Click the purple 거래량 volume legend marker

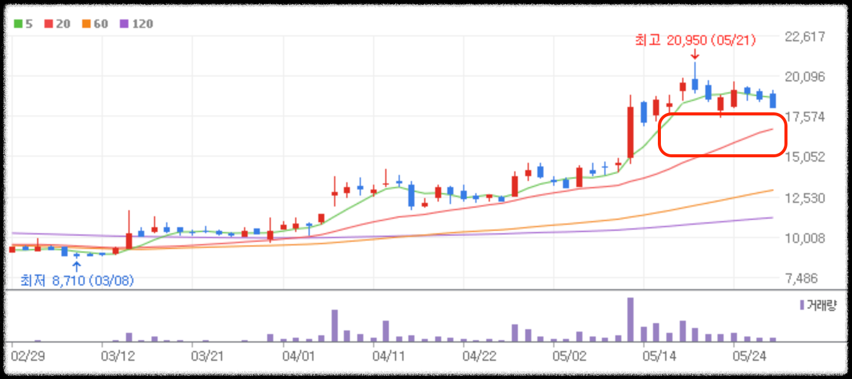coord(801,304)
